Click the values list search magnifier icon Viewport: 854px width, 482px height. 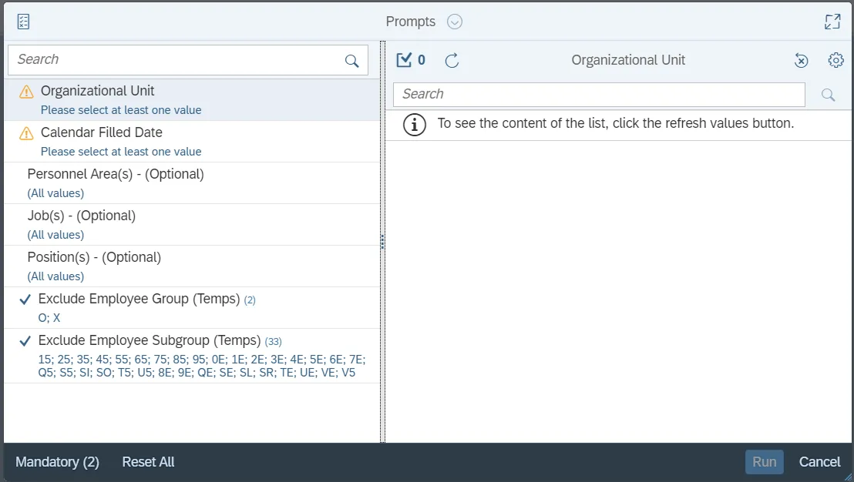pos(829,95)
